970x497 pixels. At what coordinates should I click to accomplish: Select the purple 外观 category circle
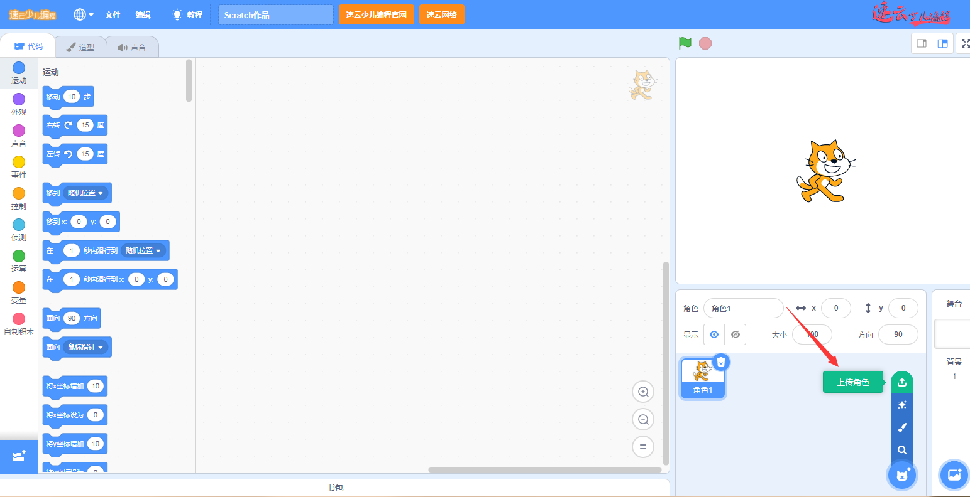19,99
